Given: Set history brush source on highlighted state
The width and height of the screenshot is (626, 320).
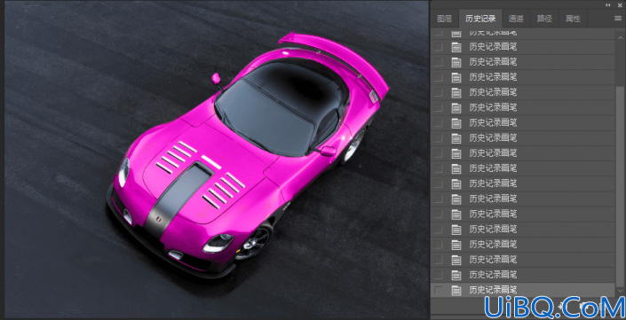Looking at the screenshot, I should (439, 290).
